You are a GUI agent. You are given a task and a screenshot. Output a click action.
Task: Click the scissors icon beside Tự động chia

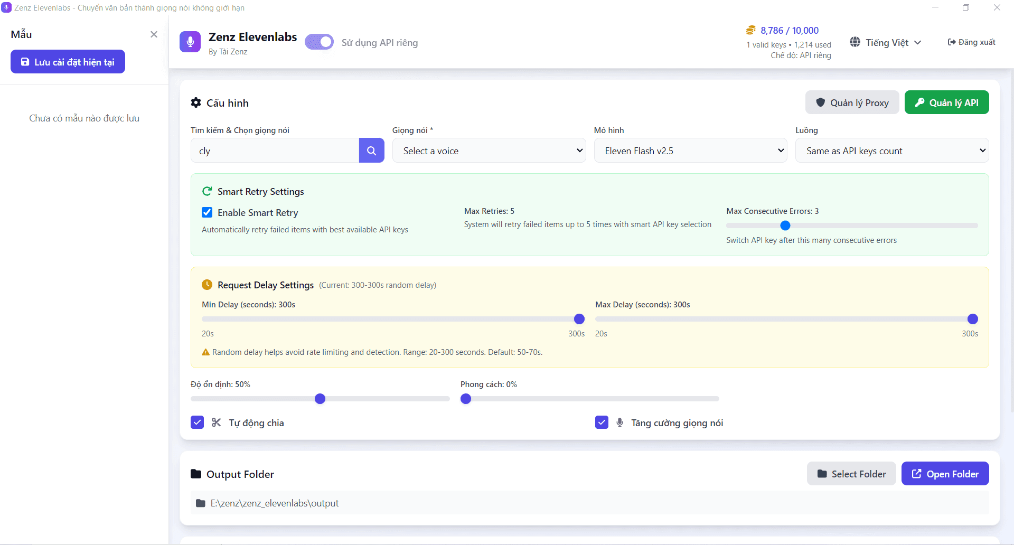pos(217,422)
